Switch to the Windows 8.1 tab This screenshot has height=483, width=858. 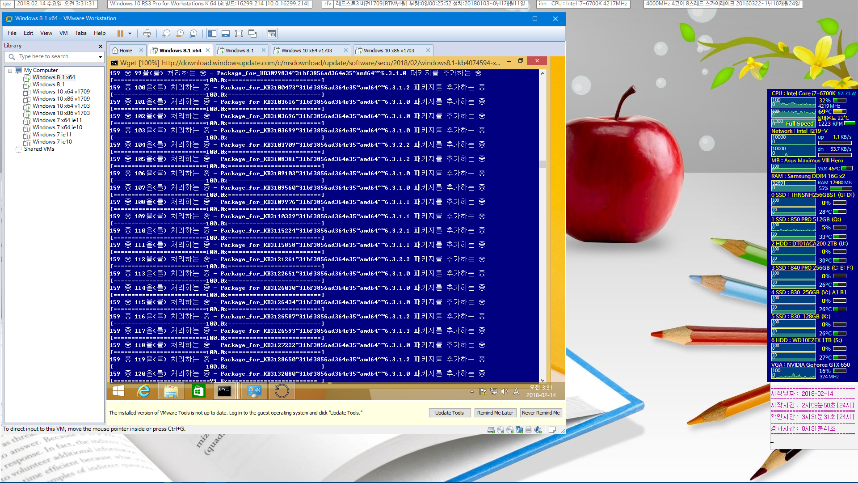[240, 51]
